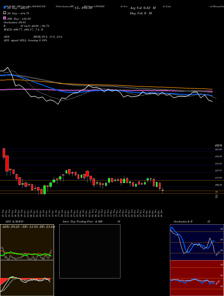Click the Stochastics: 20.83 readout

coord(14,22)
